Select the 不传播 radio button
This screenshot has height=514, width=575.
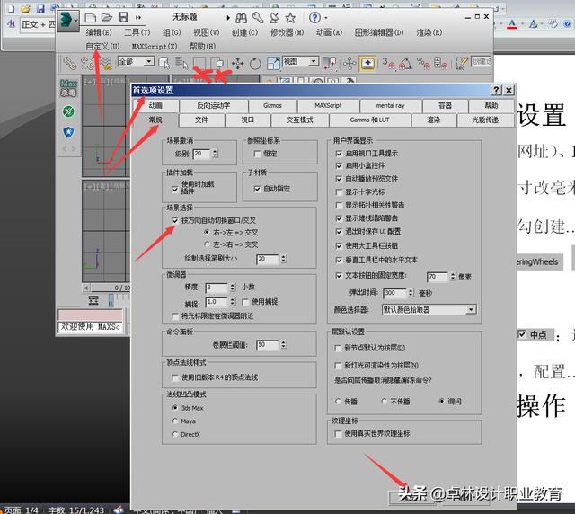click(384, 401)
